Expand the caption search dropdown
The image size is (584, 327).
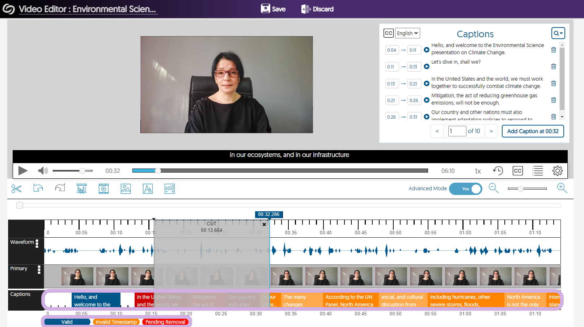point(558,33)
